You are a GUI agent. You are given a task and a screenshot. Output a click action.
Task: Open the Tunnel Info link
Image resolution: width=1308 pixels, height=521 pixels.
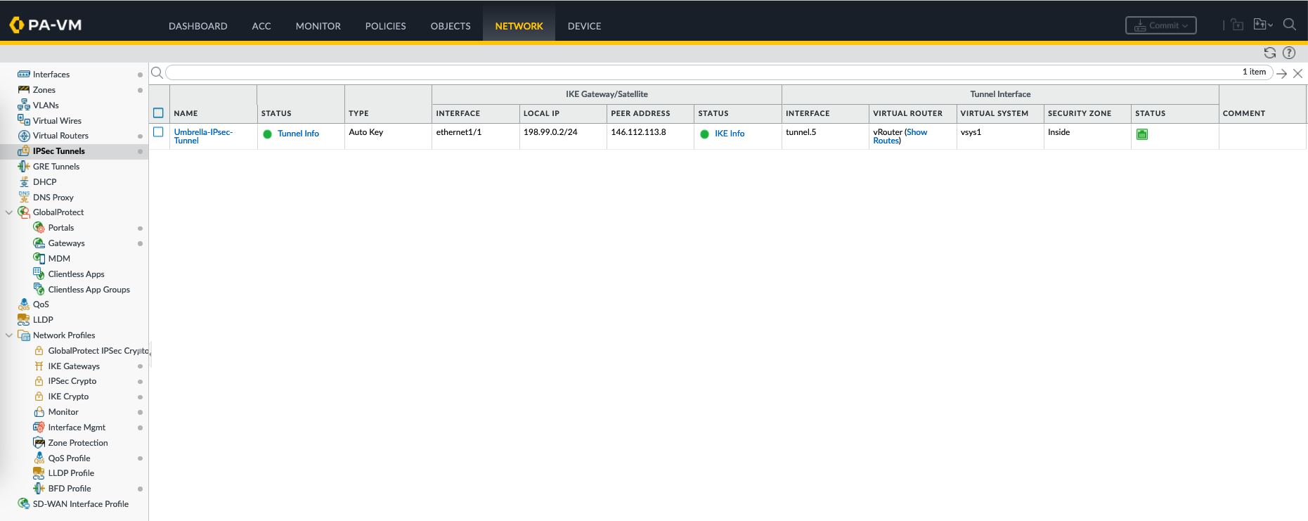[298, 134]
